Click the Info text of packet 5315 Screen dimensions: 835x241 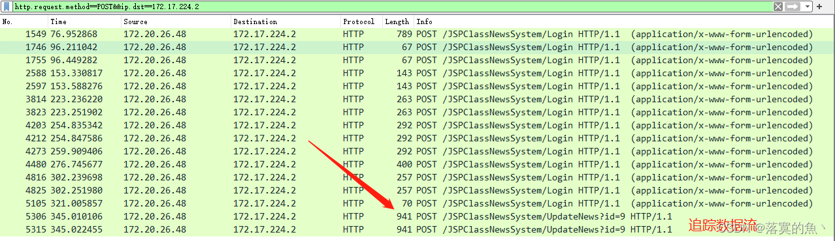click(544, 229)
